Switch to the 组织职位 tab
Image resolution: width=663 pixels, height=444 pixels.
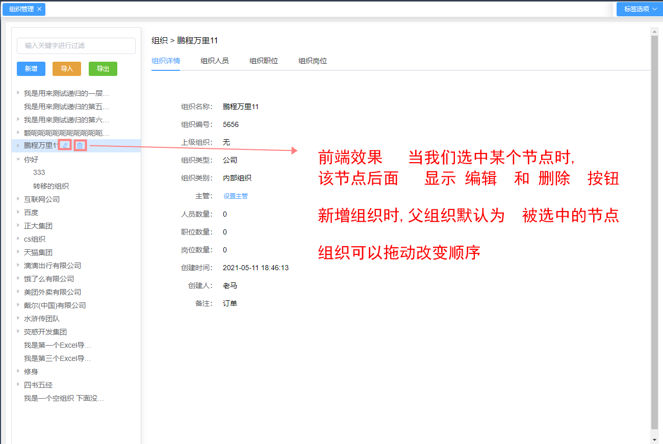tap(263, 60)
